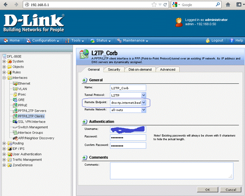Click the Password input field
The width and height of the screenshot is (245, 196).
click(128, 138)
